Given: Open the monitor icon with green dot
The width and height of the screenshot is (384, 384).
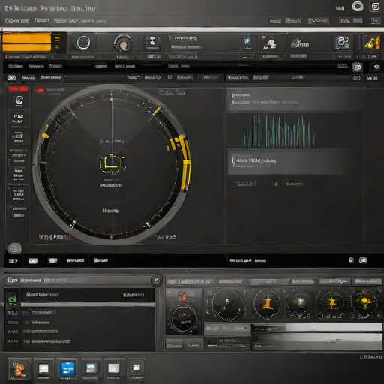Looking at the screenshot, I should [342, 43].
